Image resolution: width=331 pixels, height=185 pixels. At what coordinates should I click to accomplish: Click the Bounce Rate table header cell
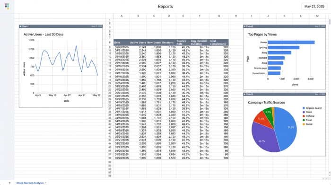coord(183,43)
